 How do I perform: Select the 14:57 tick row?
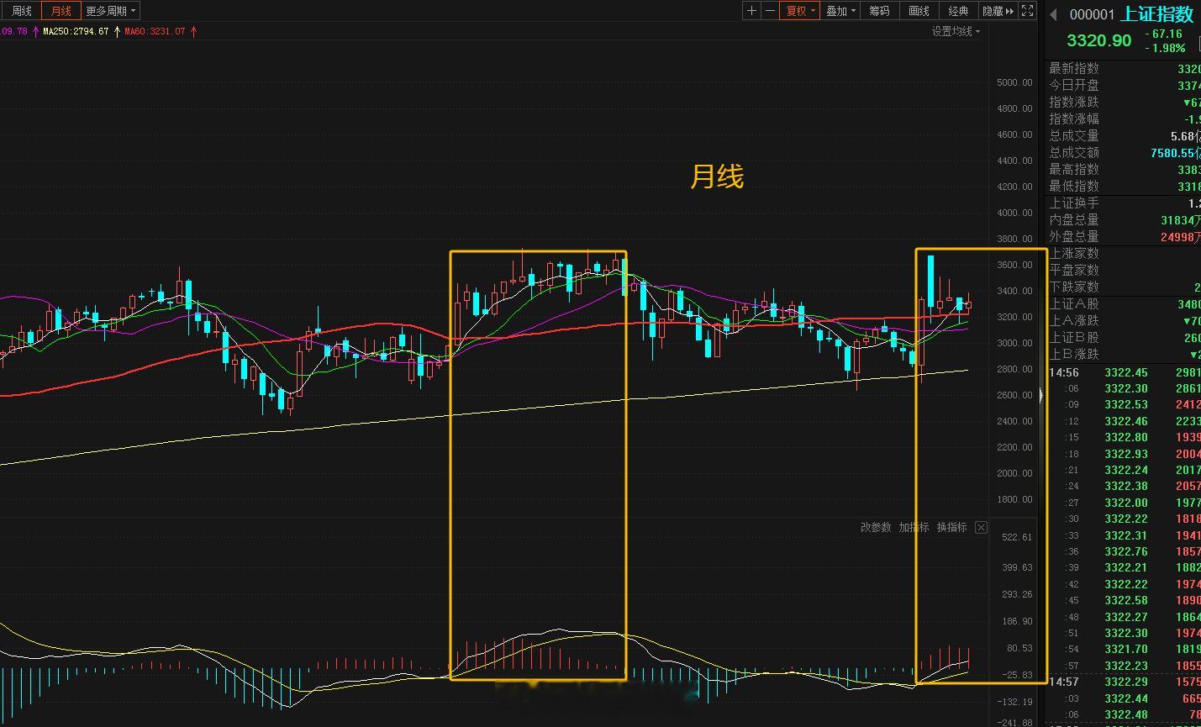[1125, 682]
